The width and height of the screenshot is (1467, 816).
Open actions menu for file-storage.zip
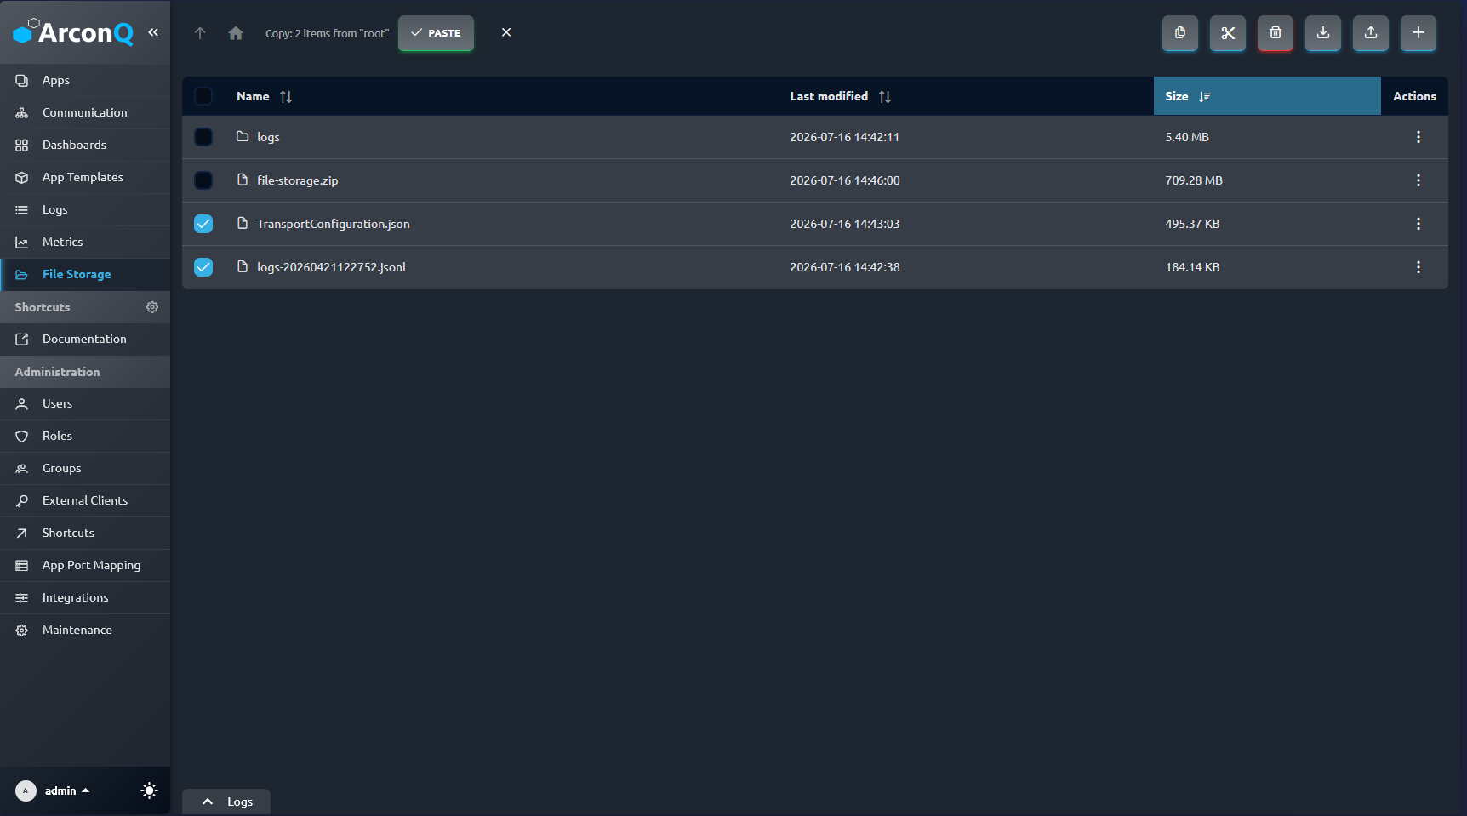1418,180
